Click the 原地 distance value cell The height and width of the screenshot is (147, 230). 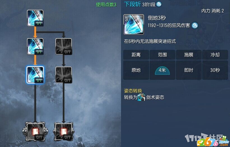coord(136,70)
